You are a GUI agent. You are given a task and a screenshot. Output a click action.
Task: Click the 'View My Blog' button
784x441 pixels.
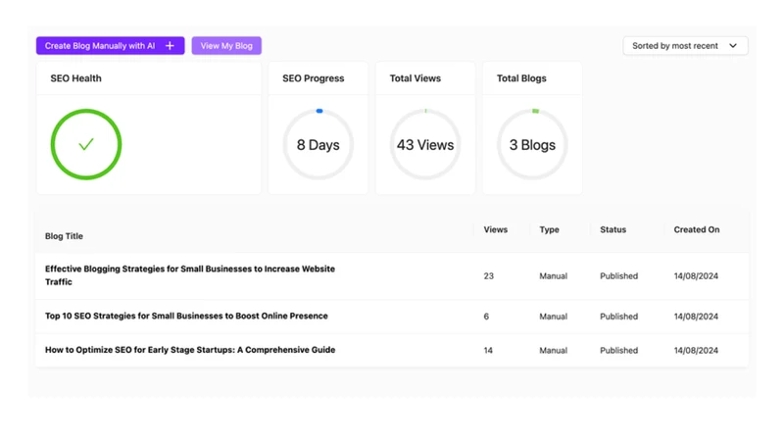pyautogui.click(x=226, y=45)
